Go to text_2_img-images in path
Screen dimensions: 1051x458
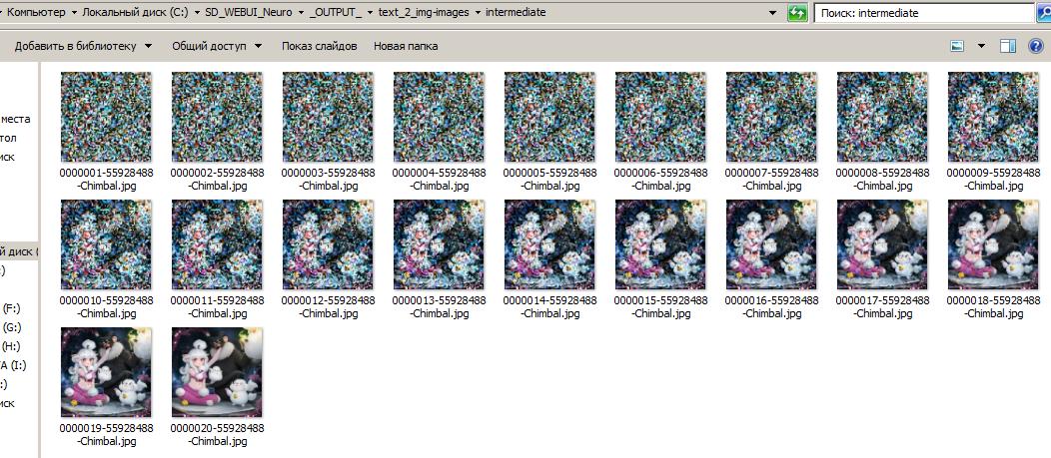coord(424,13)
